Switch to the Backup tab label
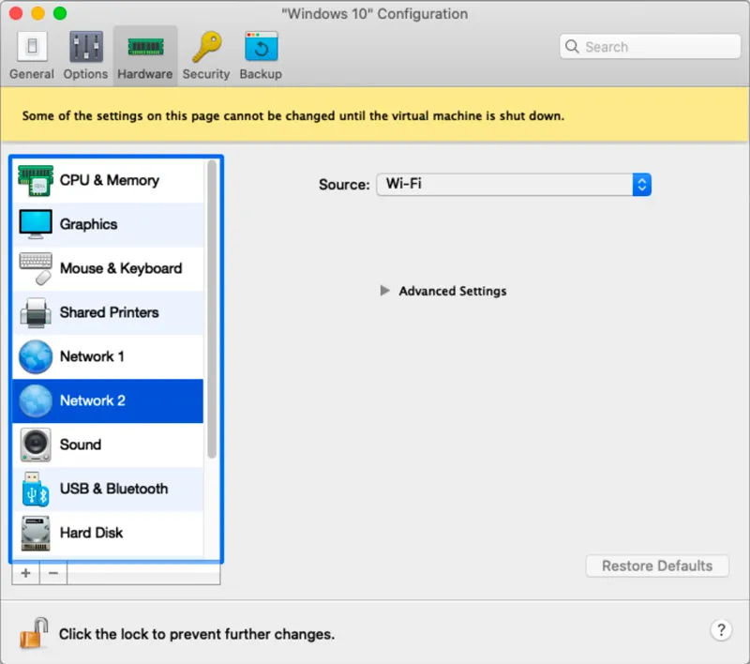This screenshot has height=664, width=750. point(261,74)
